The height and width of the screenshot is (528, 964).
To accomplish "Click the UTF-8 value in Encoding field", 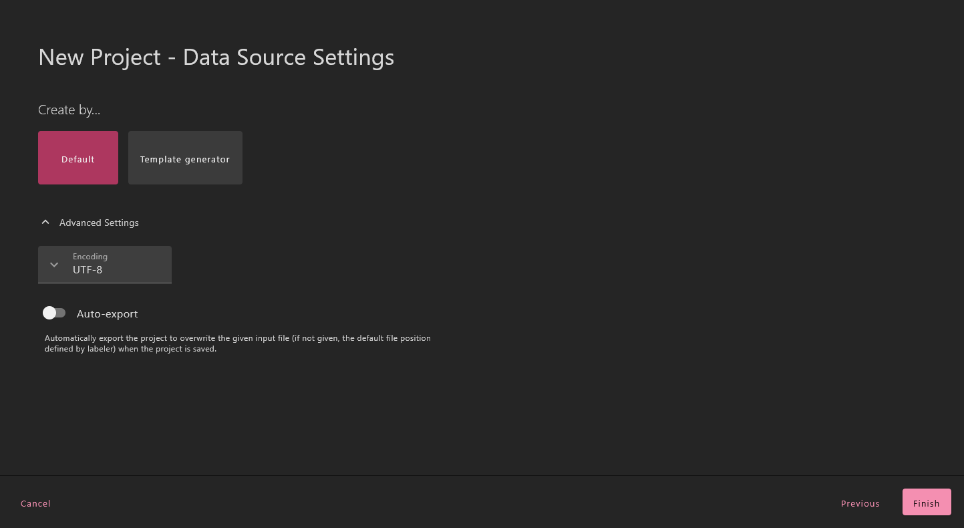I will point(88,270).
